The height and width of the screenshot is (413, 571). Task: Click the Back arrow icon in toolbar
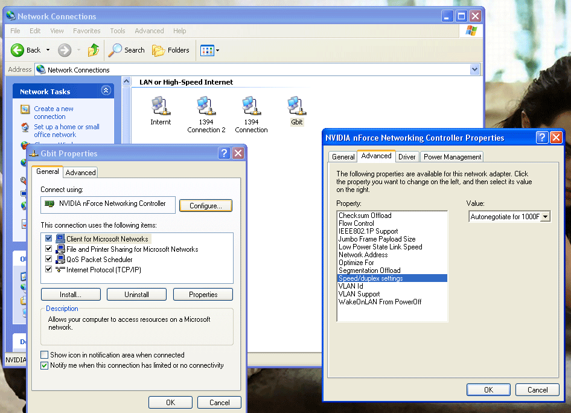coord(17,50)
